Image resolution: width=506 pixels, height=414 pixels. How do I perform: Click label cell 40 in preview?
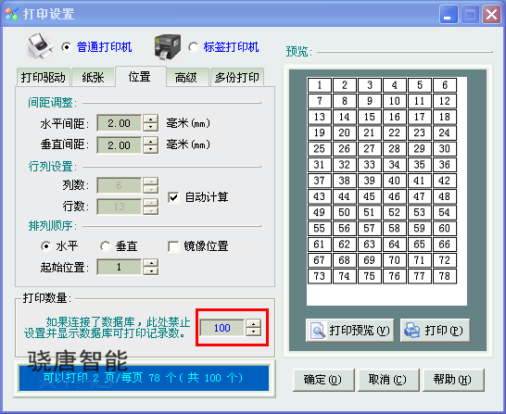[395, 181]
